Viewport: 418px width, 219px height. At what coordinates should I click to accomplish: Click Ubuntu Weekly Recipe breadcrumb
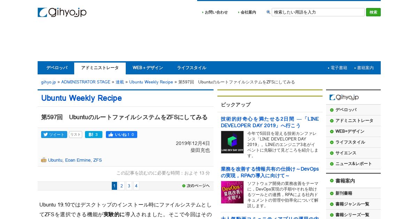tap(151, 82)
